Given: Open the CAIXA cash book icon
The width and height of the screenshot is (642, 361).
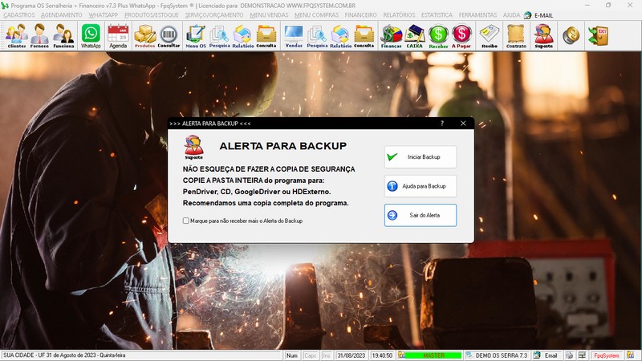Looking at the screenshot, I should (414, 35).
